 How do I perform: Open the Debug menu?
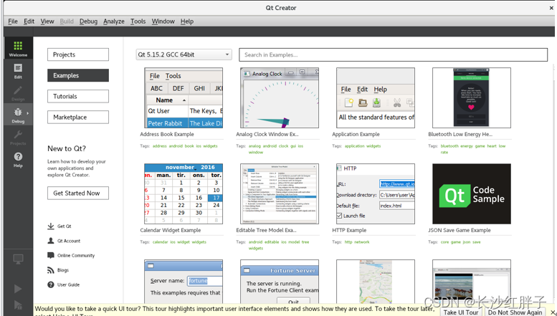(x=88, y=21)
